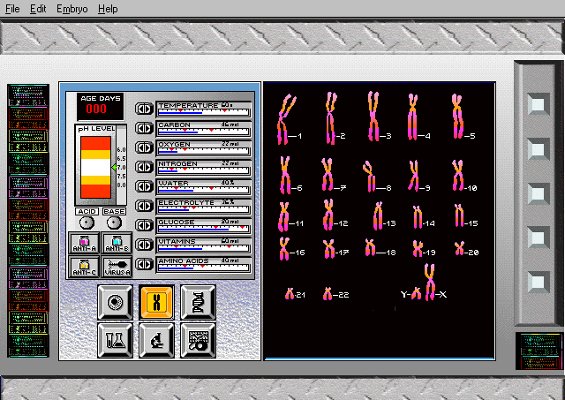The height and width of the screenshot is (400, 565).
Task: Inject VIRUS-A into the embryo
Action: pos(117,267)
